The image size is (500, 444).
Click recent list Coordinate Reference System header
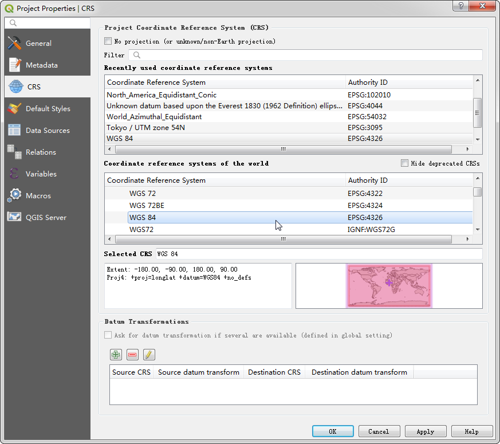coord(225,82)
